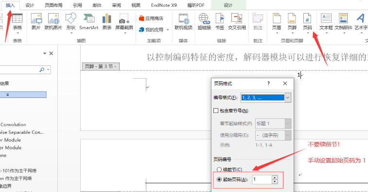Select Continue from previous section (续前节)
The image size is (368, 192).
pos(219,169)
